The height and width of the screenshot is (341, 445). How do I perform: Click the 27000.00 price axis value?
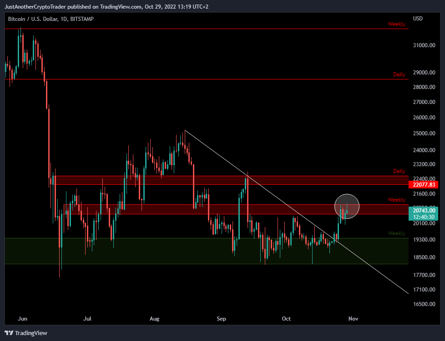[x=424, y=102]
